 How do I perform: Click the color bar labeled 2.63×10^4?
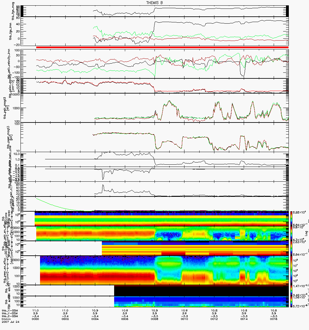[291, 248]
